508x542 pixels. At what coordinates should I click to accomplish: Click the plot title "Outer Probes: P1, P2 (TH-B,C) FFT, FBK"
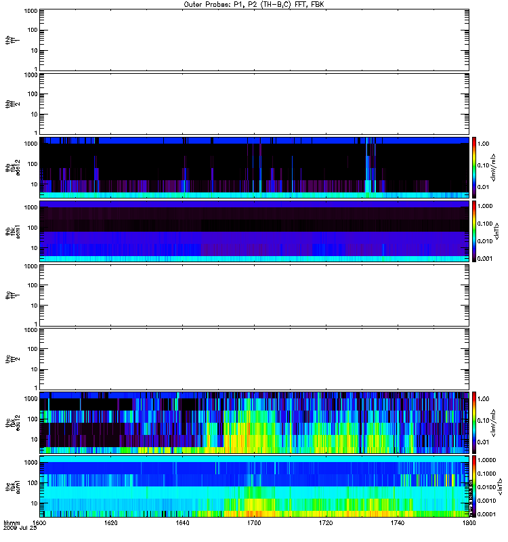tap(254, 5)
